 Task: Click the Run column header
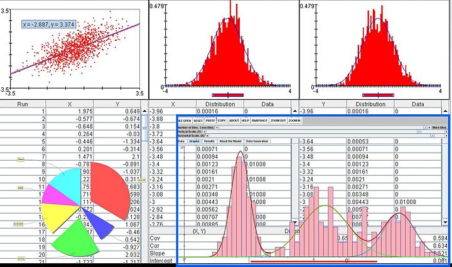23,104
